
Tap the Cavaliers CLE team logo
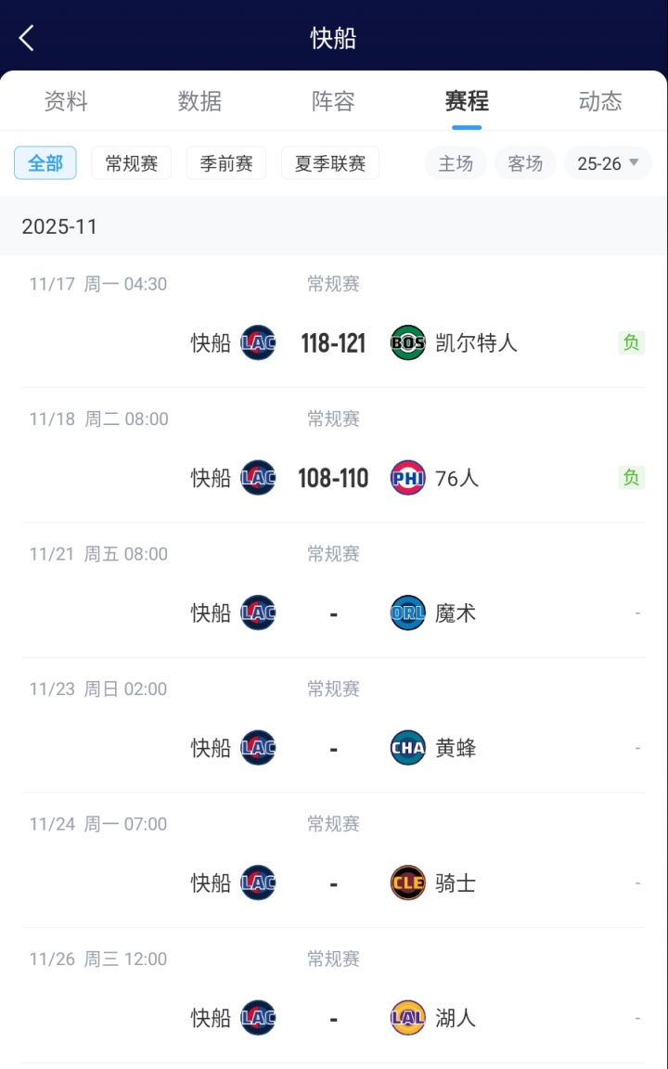[x=408, y=882]
